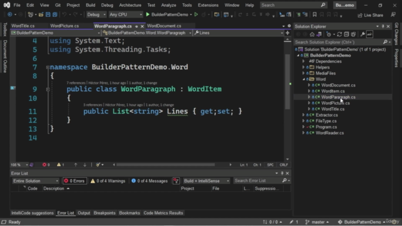Collapse the WordParagraph class outline
The image size is (402, 226).
pyautogui.click(x=48, y=89)
